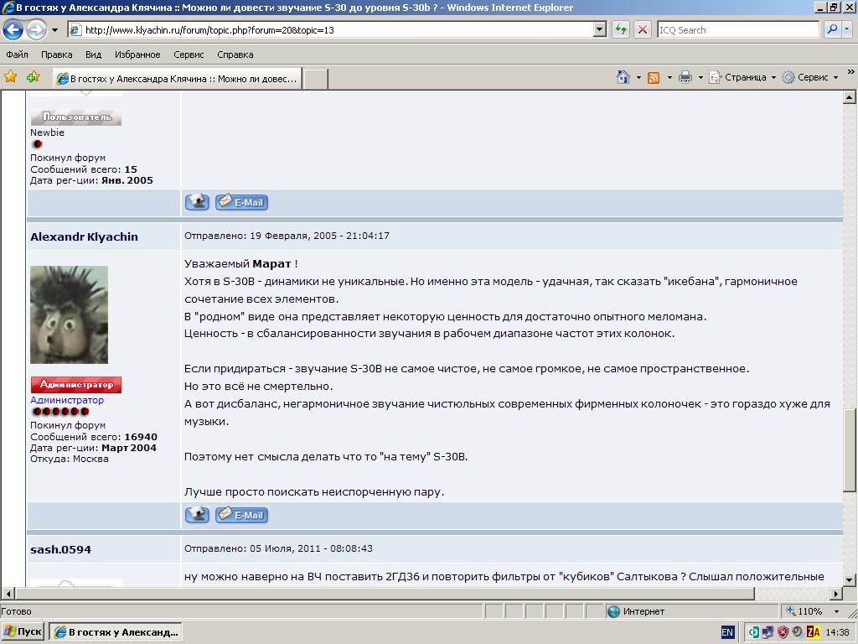
Task: Go to the Home page icon
Action: 623,77
